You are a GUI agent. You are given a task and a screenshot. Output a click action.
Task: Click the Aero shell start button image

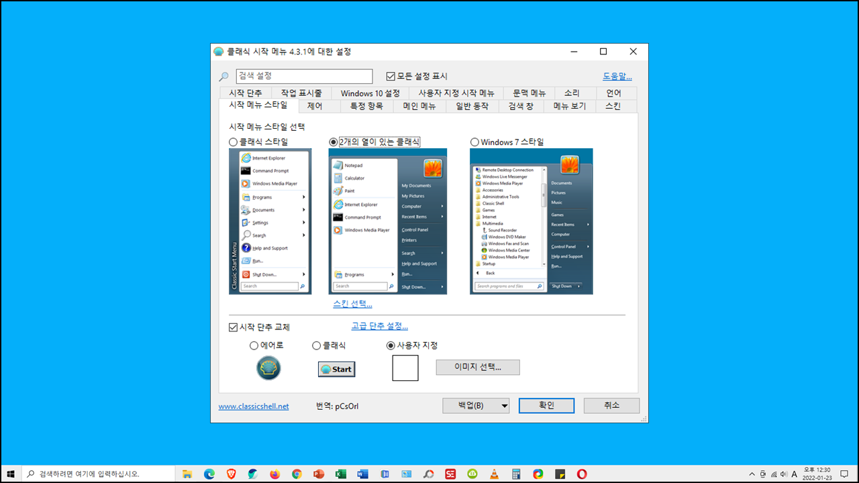(x=268, y=368)
